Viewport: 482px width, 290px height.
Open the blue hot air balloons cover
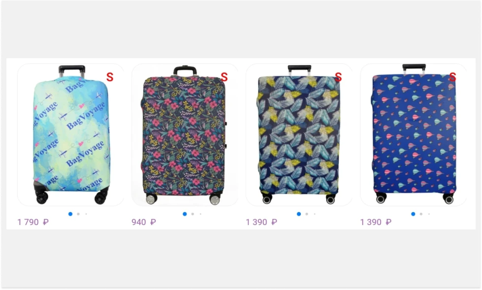pyautogui.click(x=414, y=135)
